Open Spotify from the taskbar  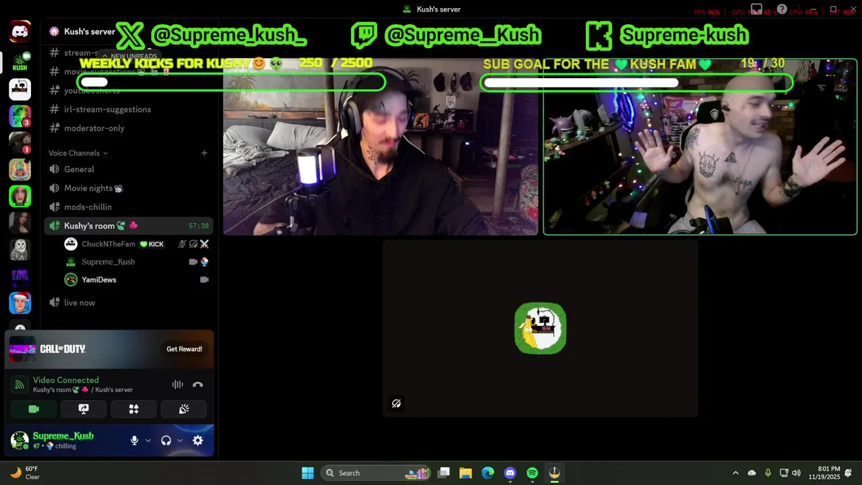click(532, 473)
